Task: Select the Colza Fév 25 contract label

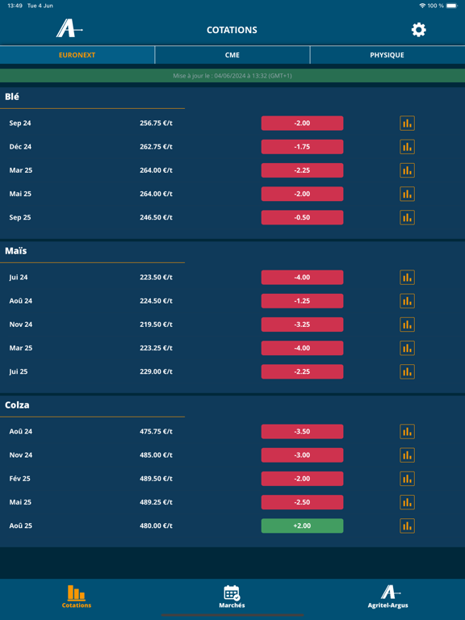Action: 19,479
